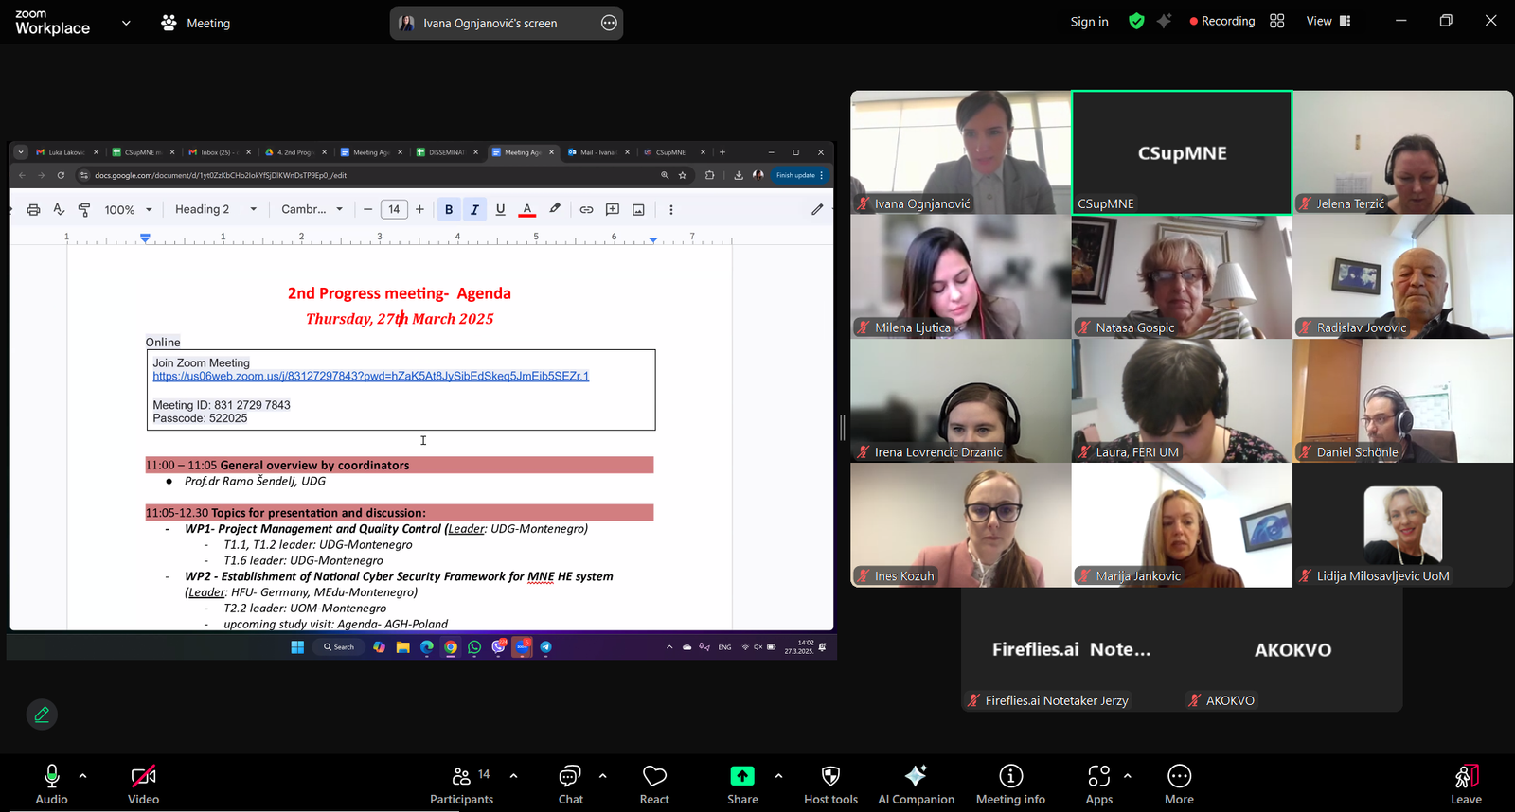
Task: Click the Sign in link
Action: point(1089,22)
